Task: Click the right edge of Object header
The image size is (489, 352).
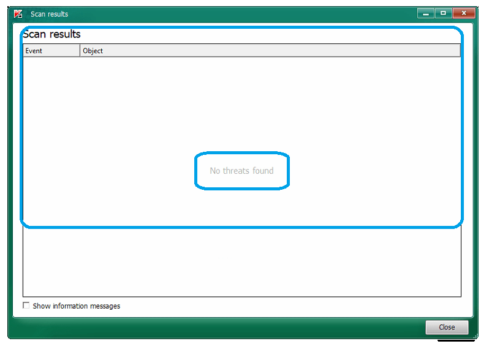Action: 459,51
